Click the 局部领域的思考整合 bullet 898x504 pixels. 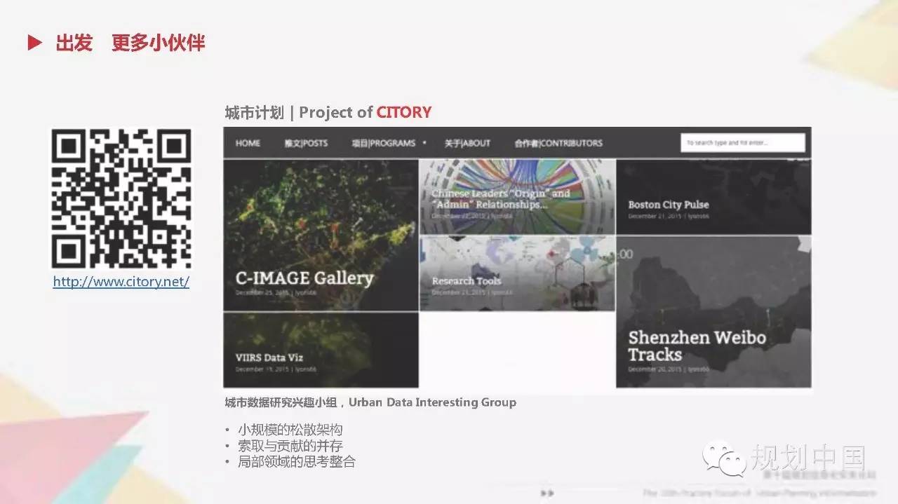coord(296,462)
